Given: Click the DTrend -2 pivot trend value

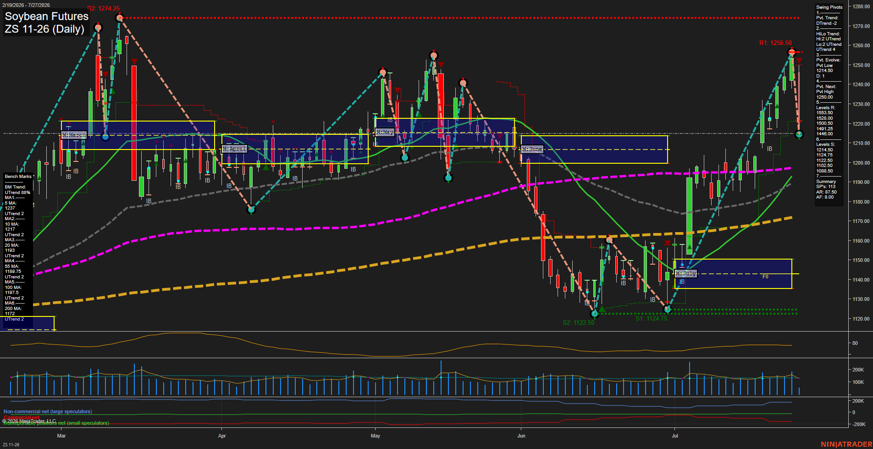Looking at the screenshot, I should (827, 23).
